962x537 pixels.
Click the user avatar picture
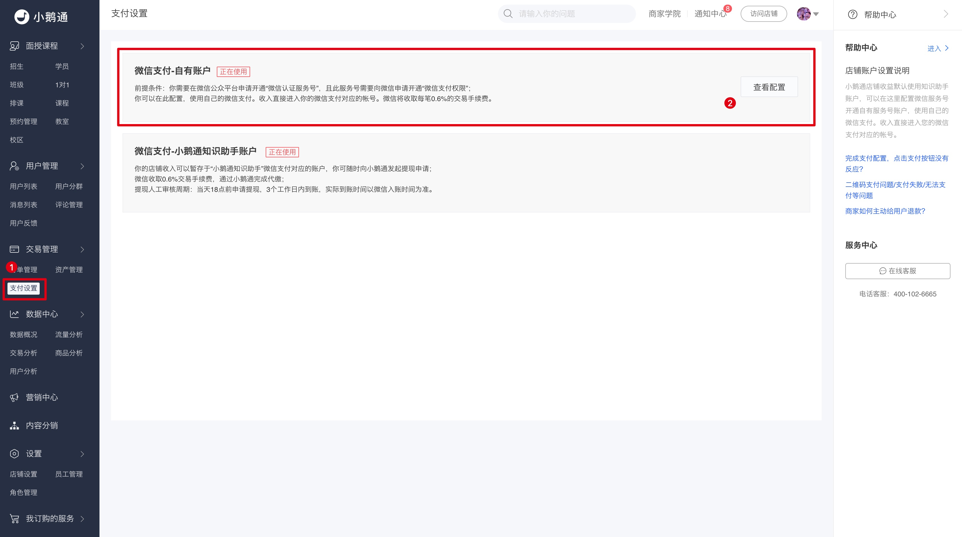tap(804, 14)
